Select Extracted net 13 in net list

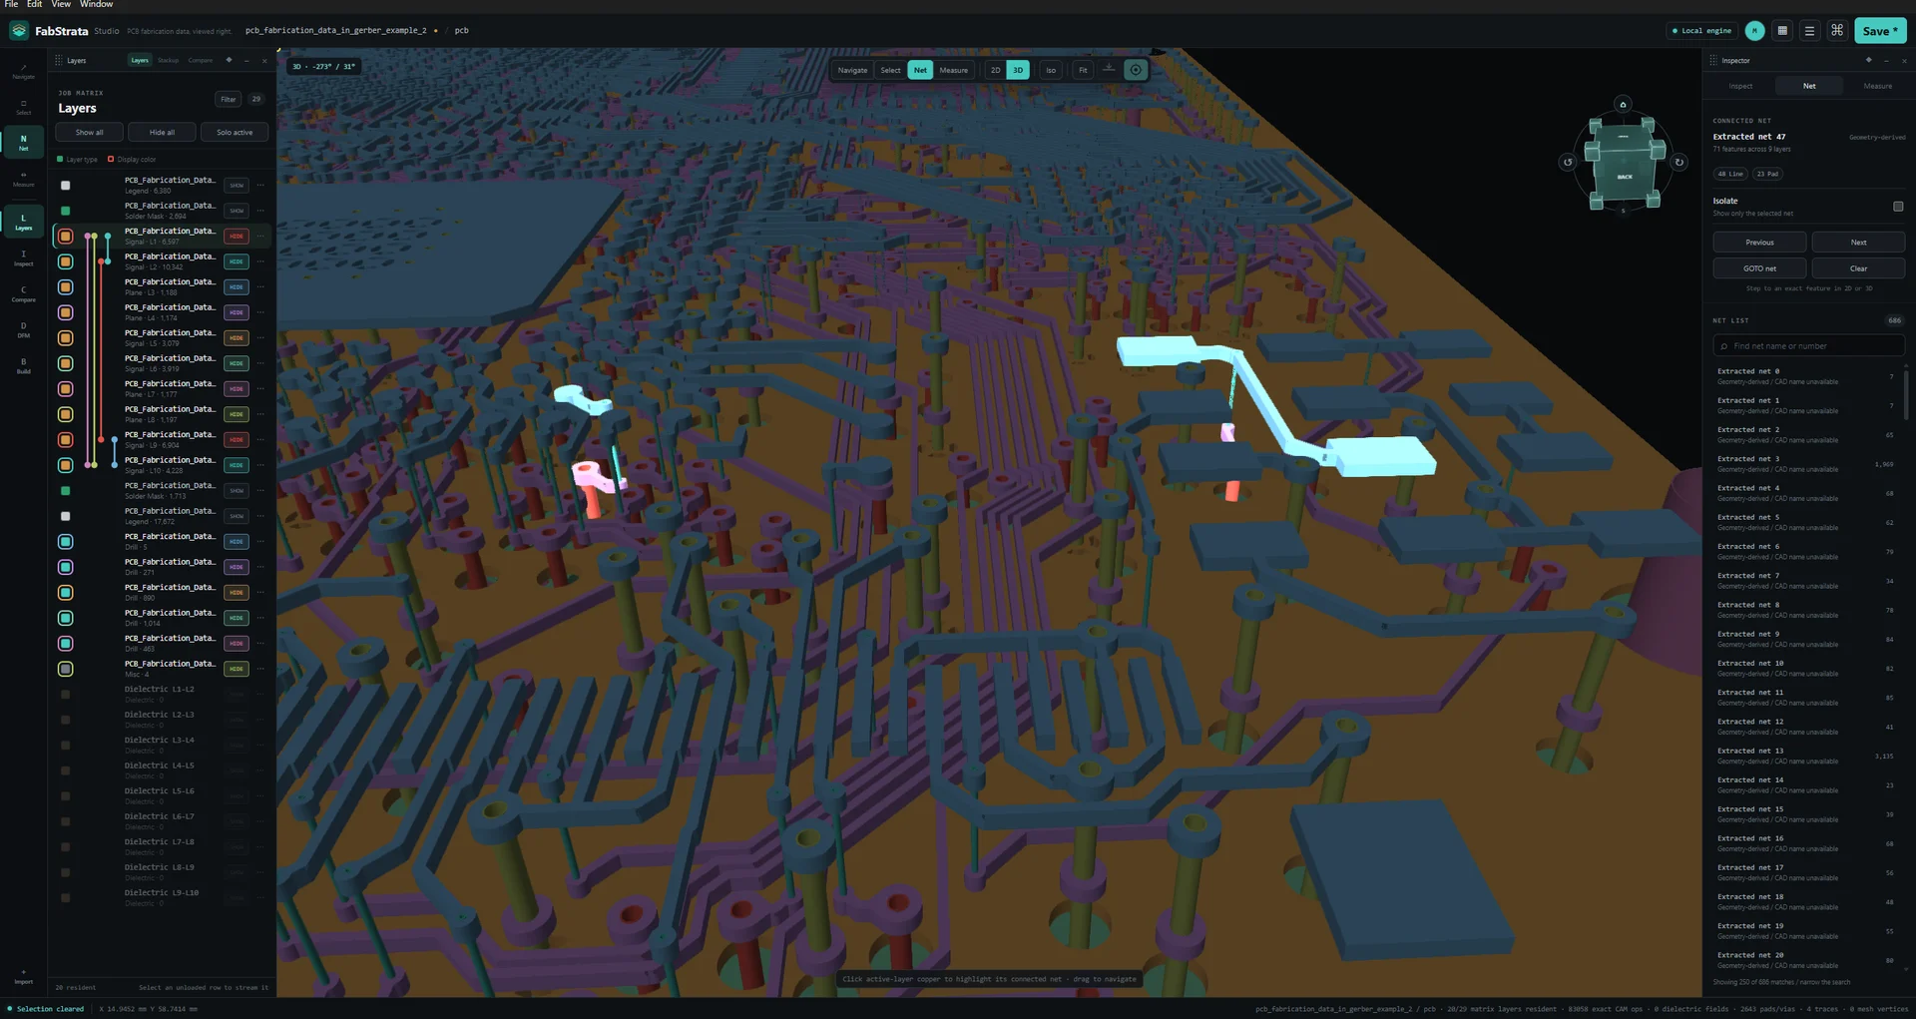[1803, 756]
